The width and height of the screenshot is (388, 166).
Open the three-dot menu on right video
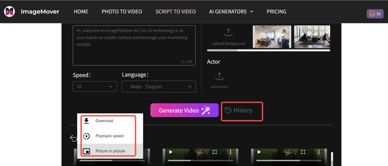[319, 152]
